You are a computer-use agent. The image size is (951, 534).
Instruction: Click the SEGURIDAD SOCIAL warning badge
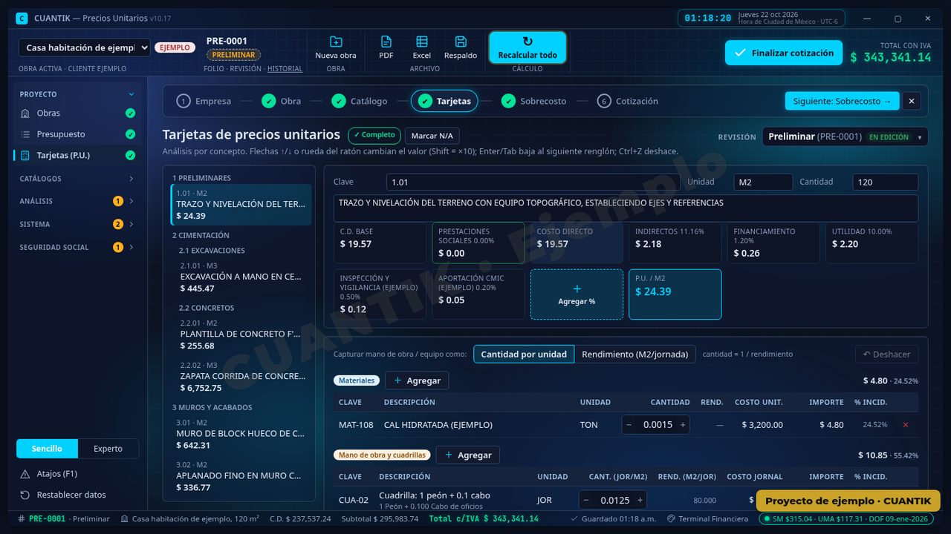coord(117,247)
